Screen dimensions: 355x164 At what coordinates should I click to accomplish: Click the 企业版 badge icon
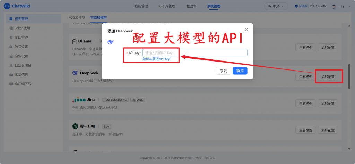click(296, 6)
